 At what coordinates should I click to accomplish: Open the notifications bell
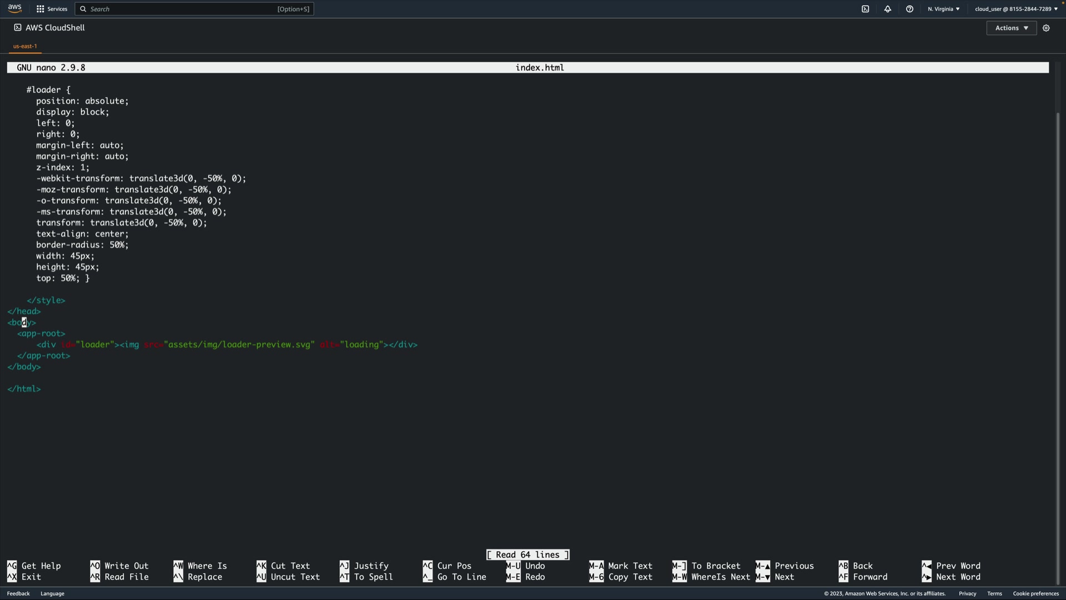pos(887,9)
